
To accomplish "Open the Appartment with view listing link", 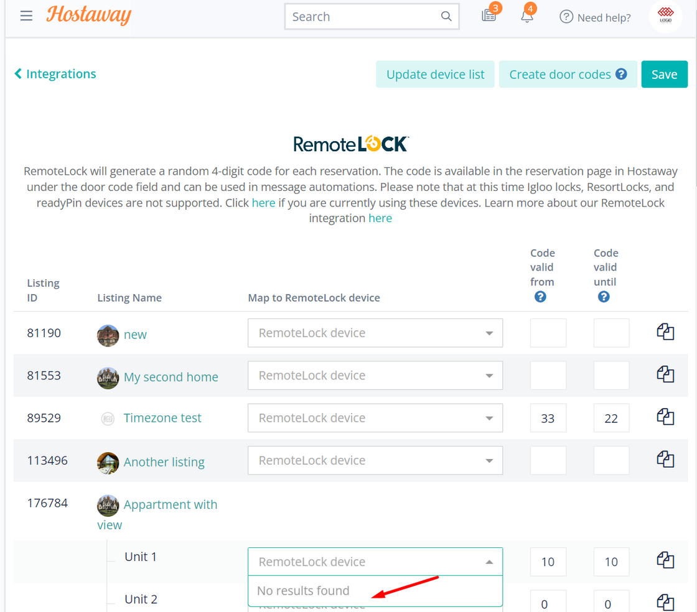I will 171,504.
